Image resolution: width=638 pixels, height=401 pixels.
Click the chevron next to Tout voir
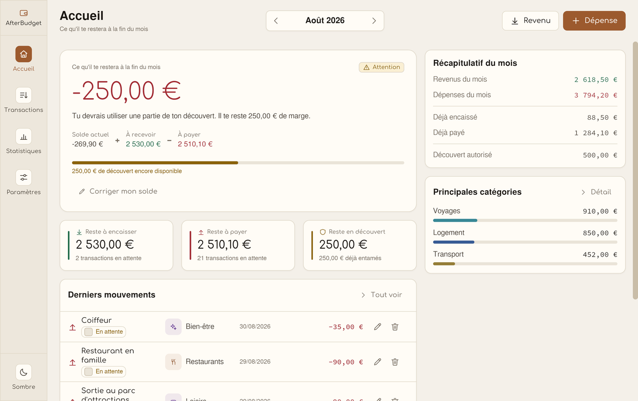(363, 295)
